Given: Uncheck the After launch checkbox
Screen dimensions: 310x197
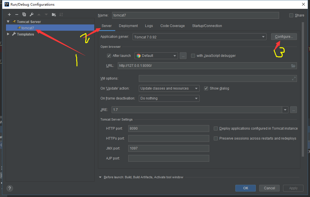Looking at the screenshot, I should click(109, 55).
